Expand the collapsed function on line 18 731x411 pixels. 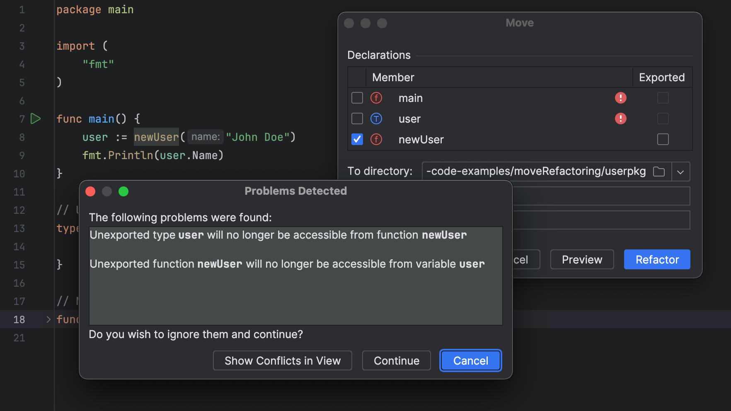(48, 319)
